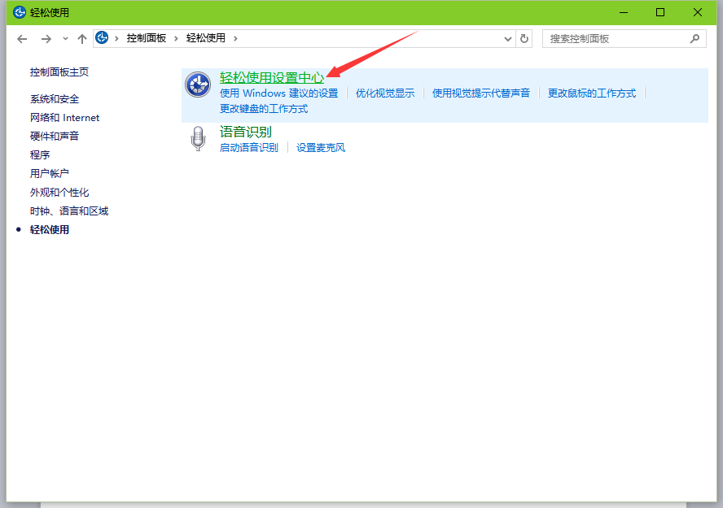The image size is (723, 508).
Task: Click the 设置麦克风 link
Action: click(x=321, y=148)
